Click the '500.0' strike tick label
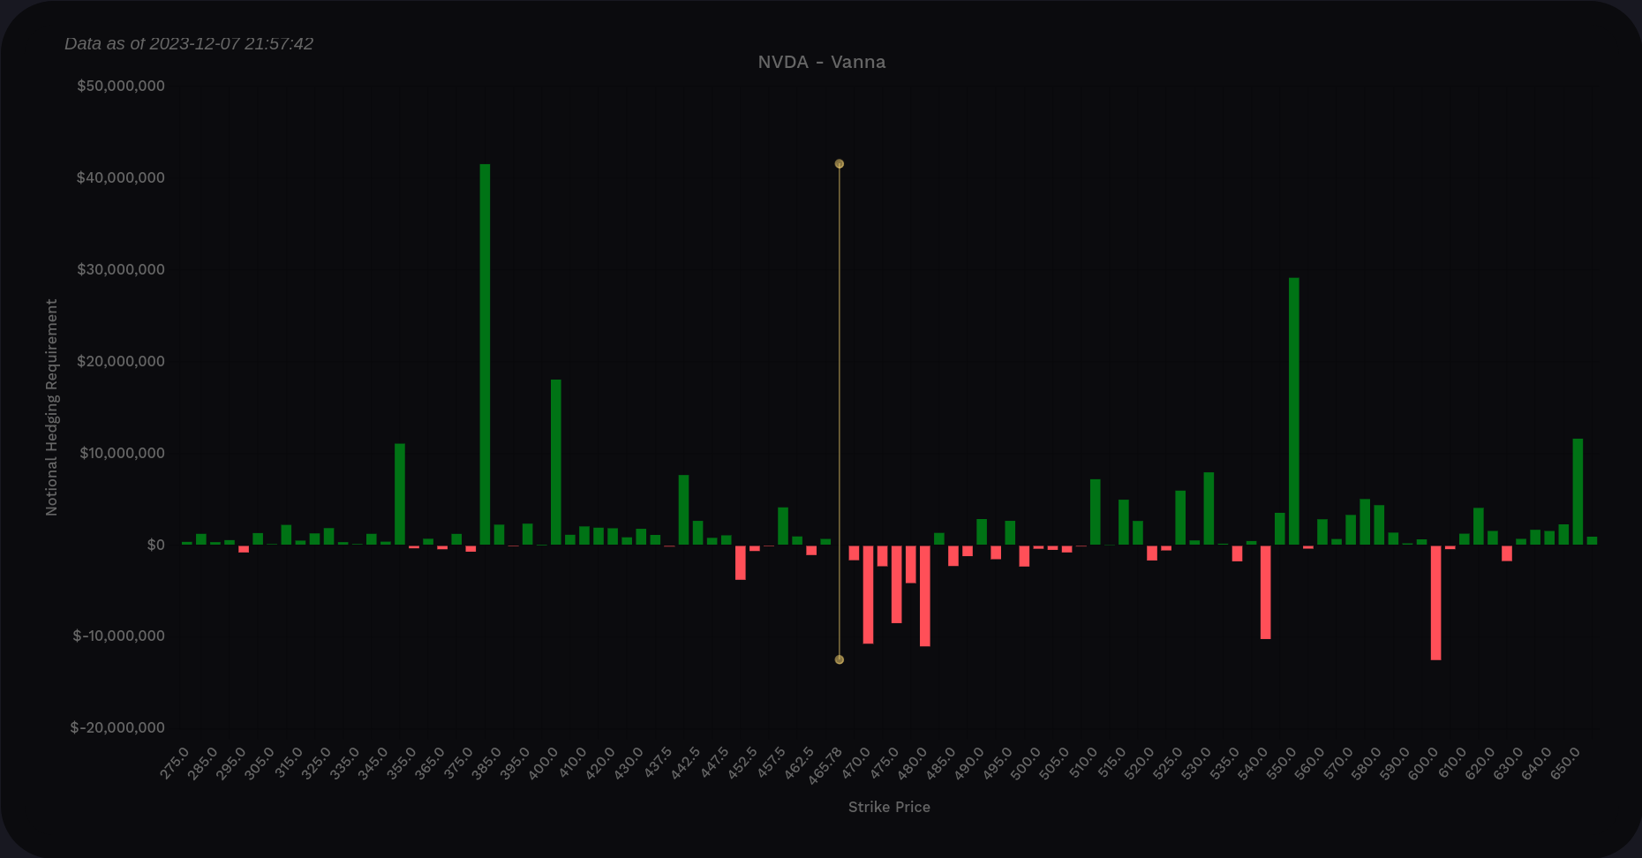 point(1026,764)
